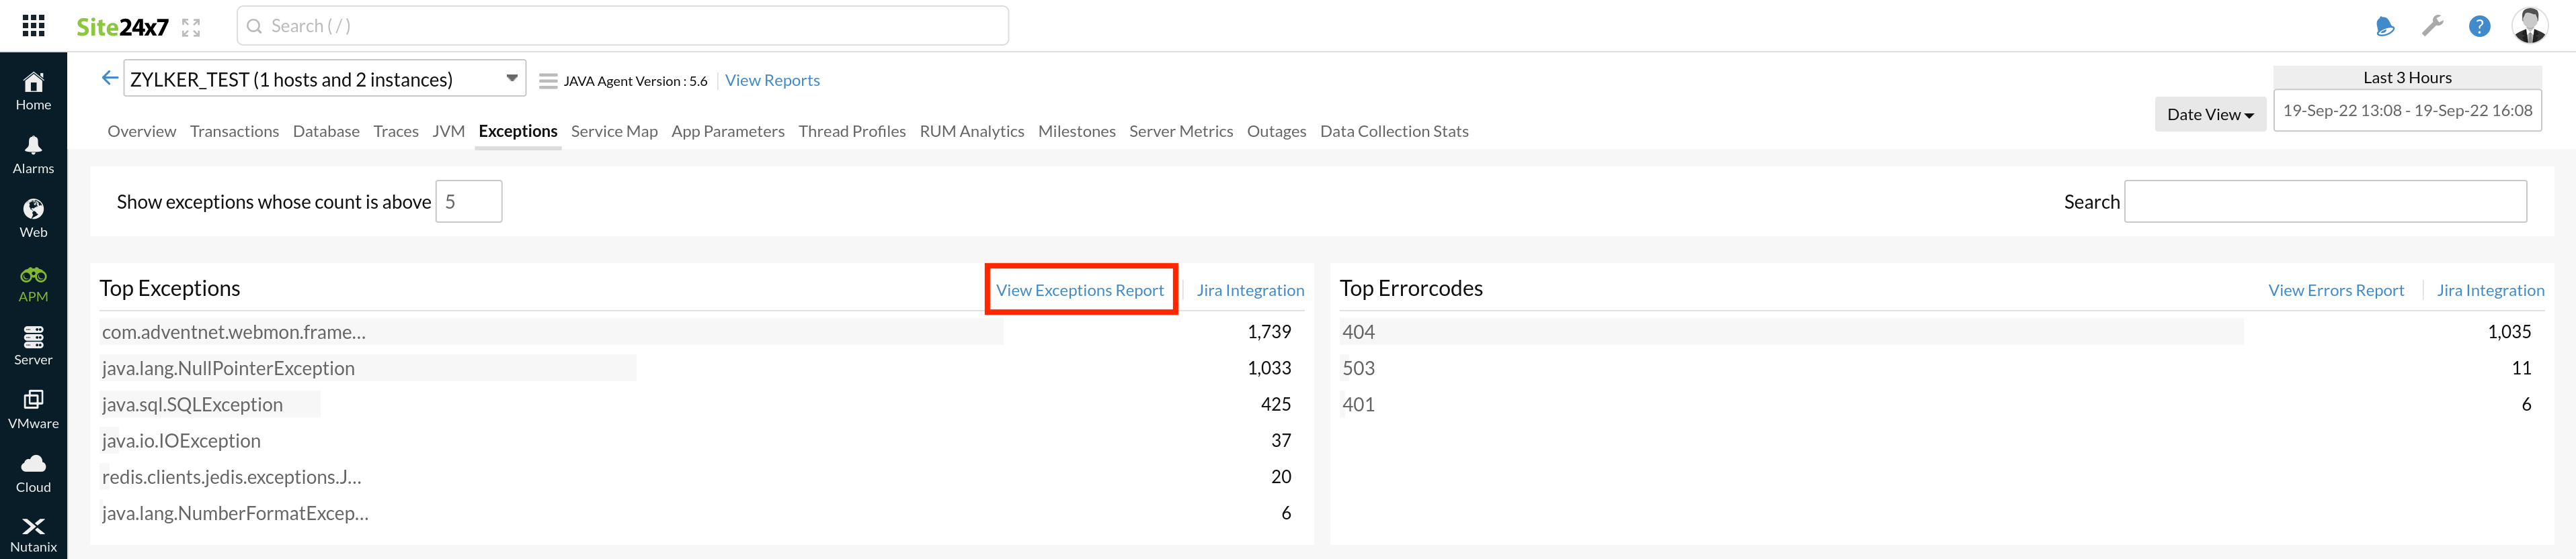Click the exception count threshold field
Screen dimensions: 2576x559
(468, 201)
